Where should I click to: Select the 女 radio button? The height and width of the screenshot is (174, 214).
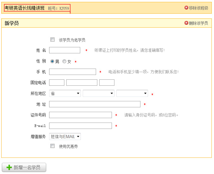click(x=64, y=62)
